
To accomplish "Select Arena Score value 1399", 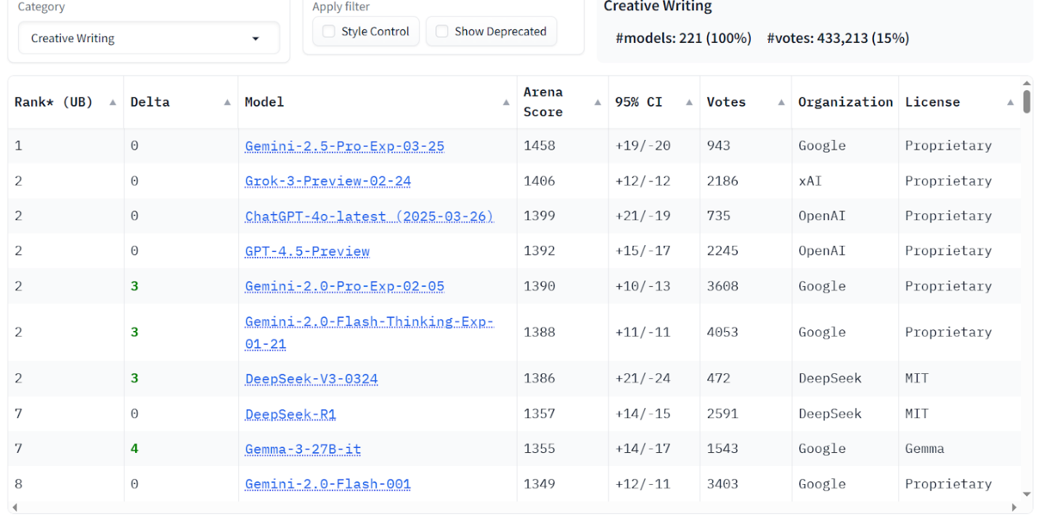I will [x=539, y=216].
